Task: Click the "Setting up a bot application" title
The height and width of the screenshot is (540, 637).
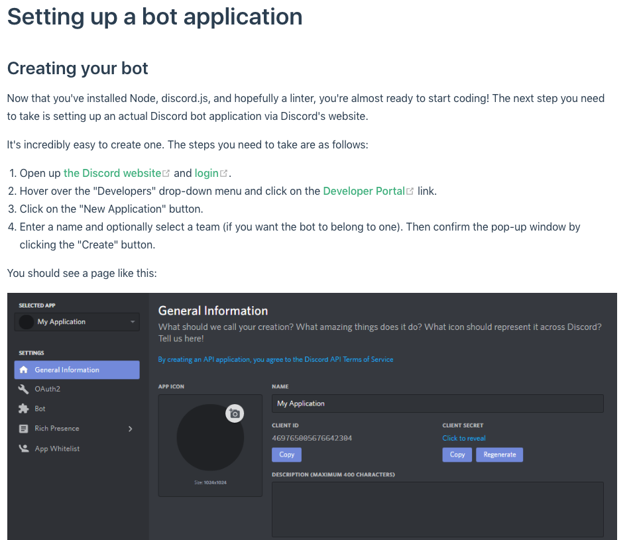Action: (x=155, y=17)
